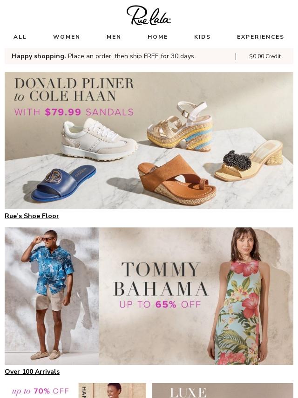Click the rainbow espadrille wedge sandal
Image resolution: width=298 pixels, height=398 pixels.
(x=180, y=126)
